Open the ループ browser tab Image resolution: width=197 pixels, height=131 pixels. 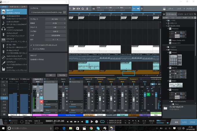tap(186, 14)
